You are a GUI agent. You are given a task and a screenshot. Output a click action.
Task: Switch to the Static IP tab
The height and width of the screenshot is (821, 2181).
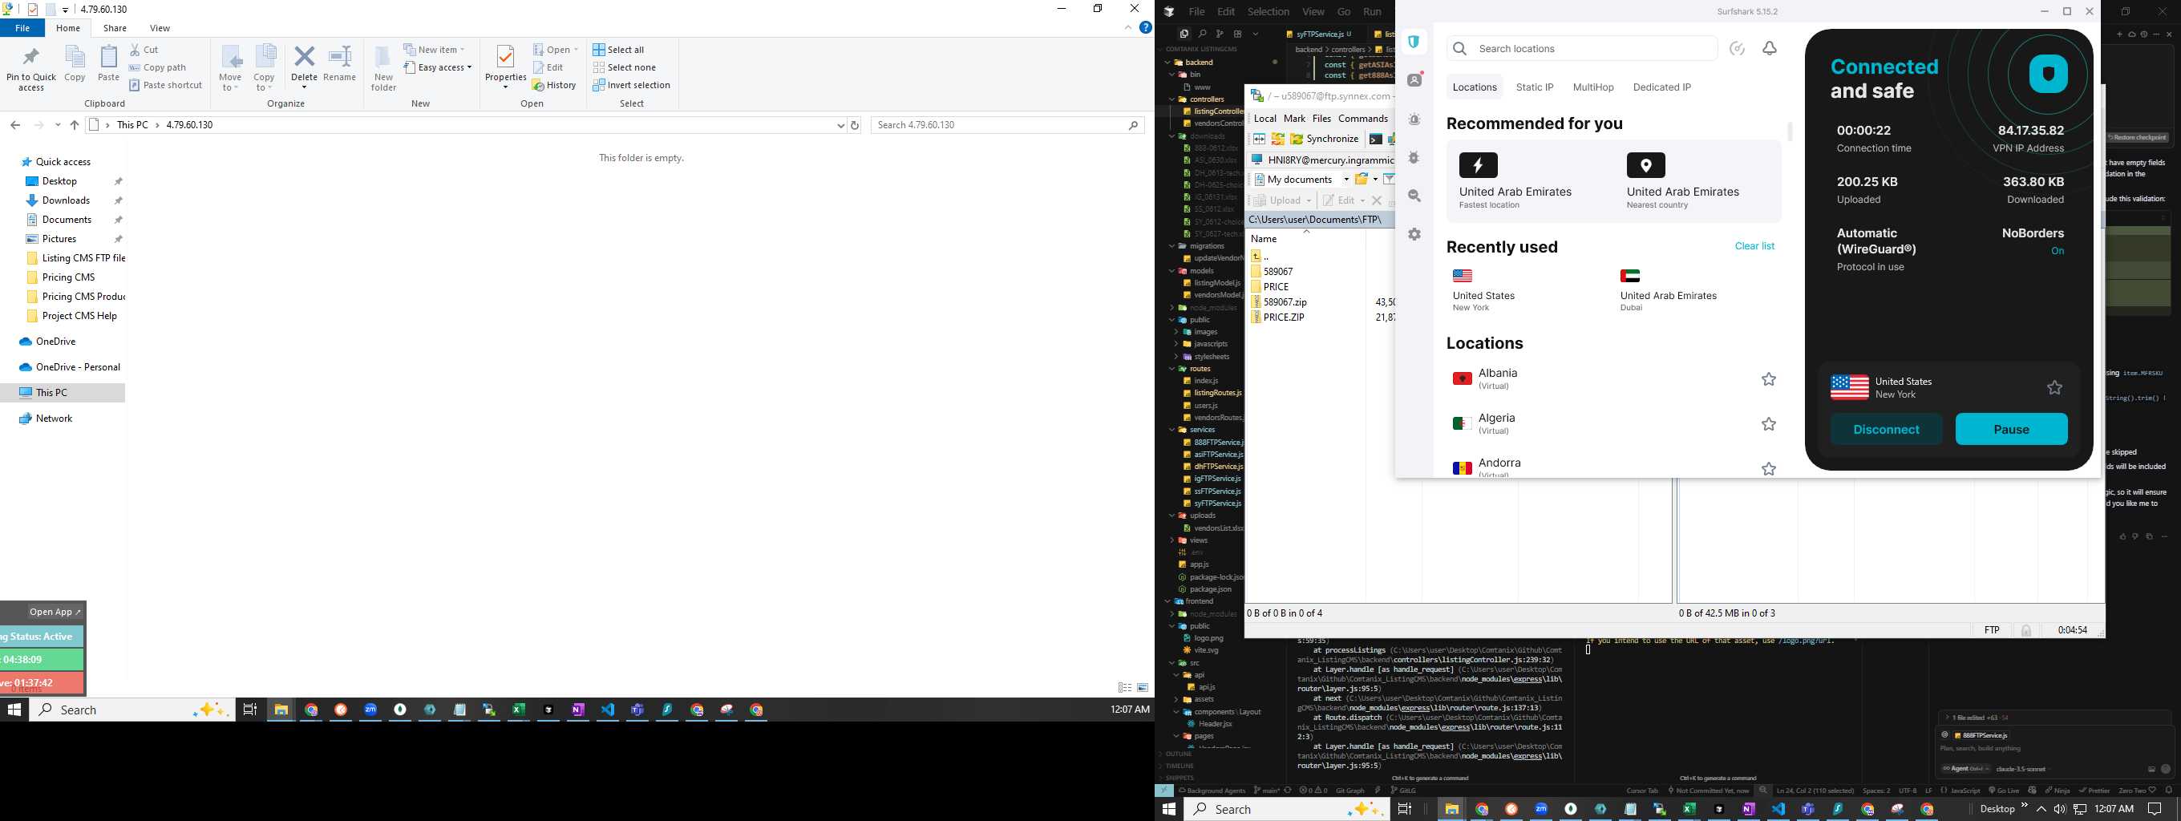tap(1534, 87)
